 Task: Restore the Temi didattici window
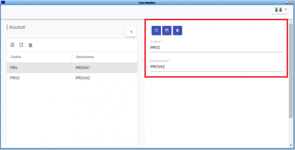click(x=287, y=3)
